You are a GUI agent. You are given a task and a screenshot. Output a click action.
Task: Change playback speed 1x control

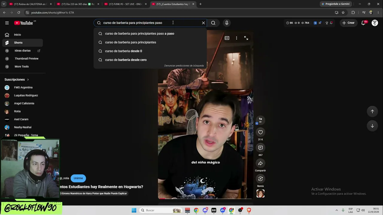pyautogui.click(x=260, y=120)
